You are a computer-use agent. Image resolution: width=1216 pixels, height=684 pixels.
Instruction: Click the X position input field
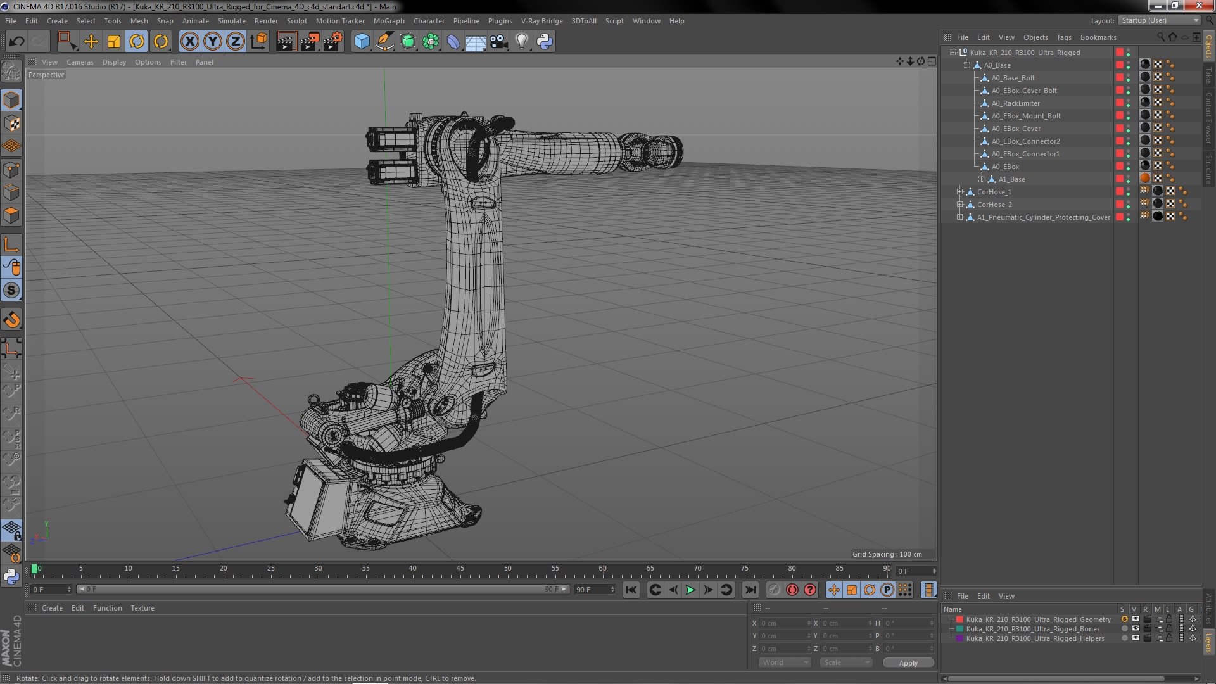click(x=785, y=623)
